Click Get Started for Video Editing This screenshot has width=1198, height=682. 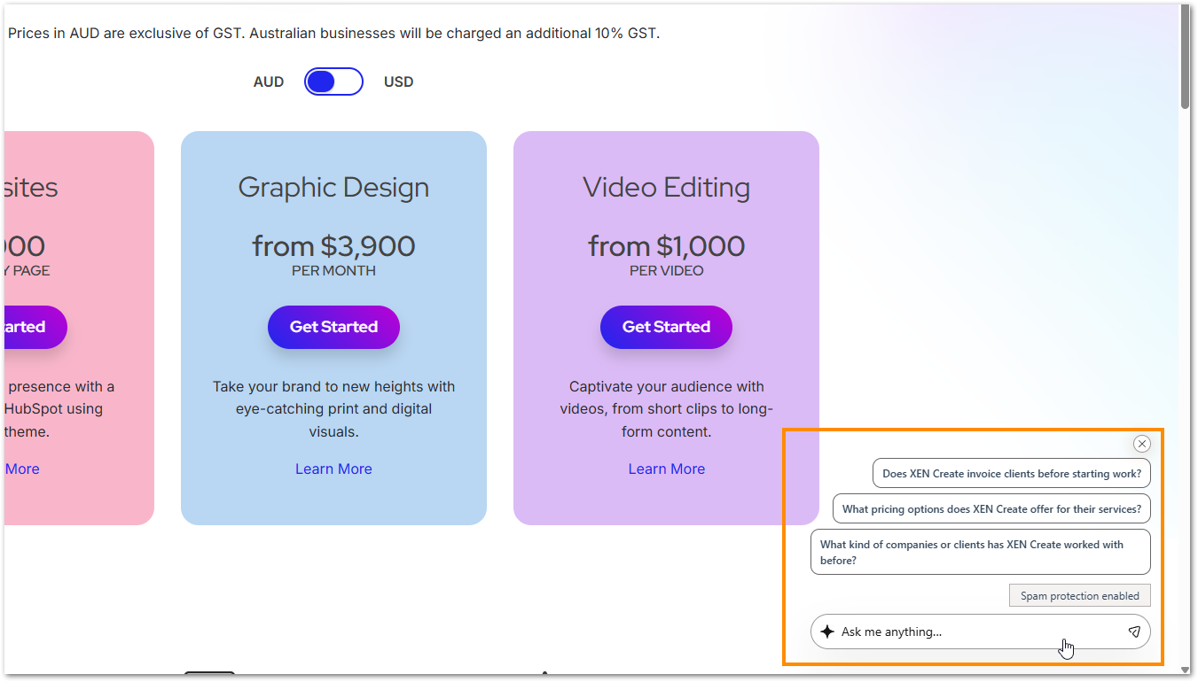666,327
